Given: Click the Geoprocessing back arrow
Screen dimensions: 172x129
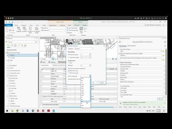Looking at the screenshot, I should 120,42.
